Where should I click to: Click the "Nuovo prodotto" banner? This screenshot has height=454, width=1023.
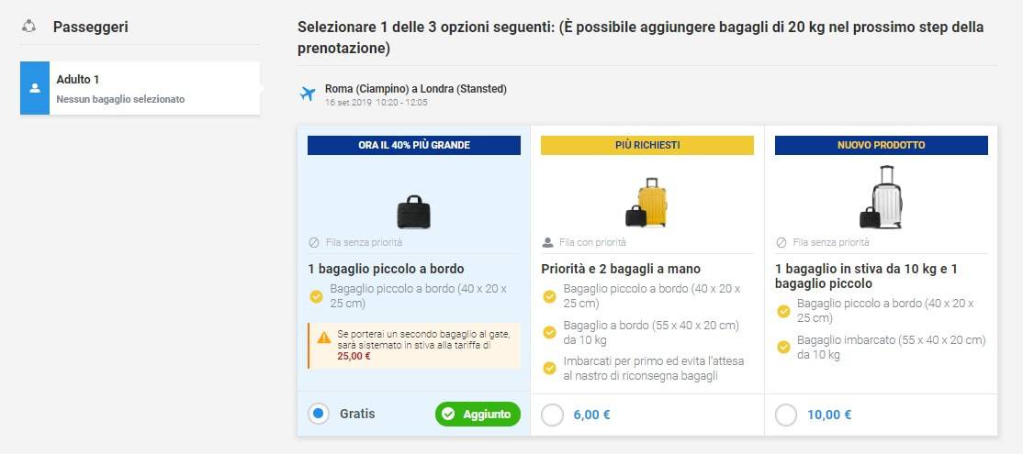point(881,145)
